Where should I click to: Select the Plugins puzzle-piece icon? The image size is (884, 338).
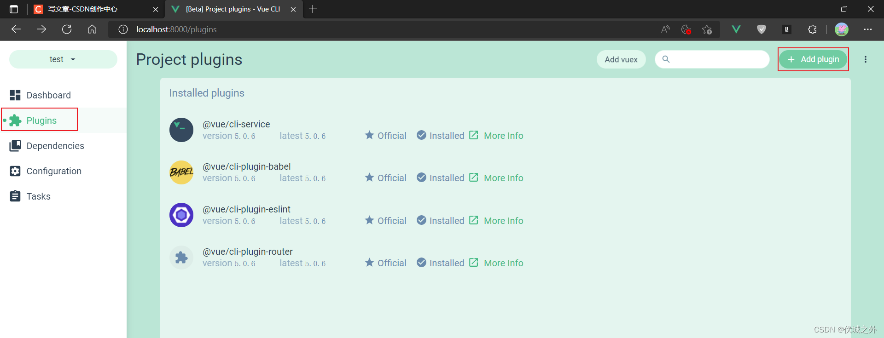(15, 120)
